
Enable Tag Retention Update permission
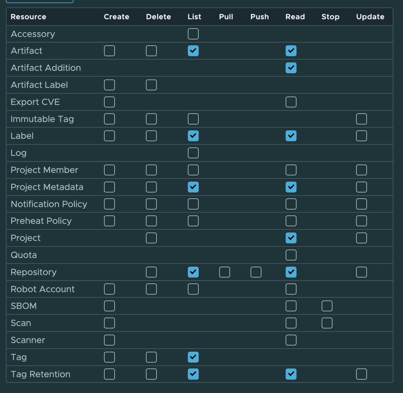361,374
